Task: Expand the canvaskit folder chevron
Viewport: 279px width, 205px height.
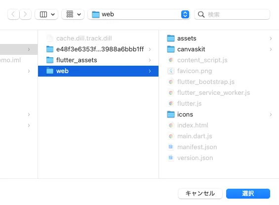Action: [271, 49]
